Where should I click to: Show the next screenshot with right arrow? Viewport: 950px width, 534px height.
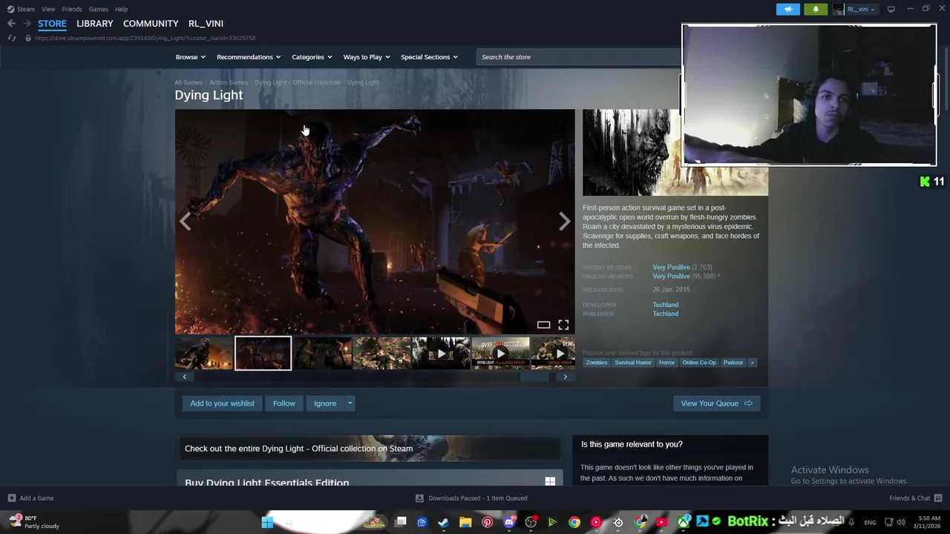(x=565, y=221)
